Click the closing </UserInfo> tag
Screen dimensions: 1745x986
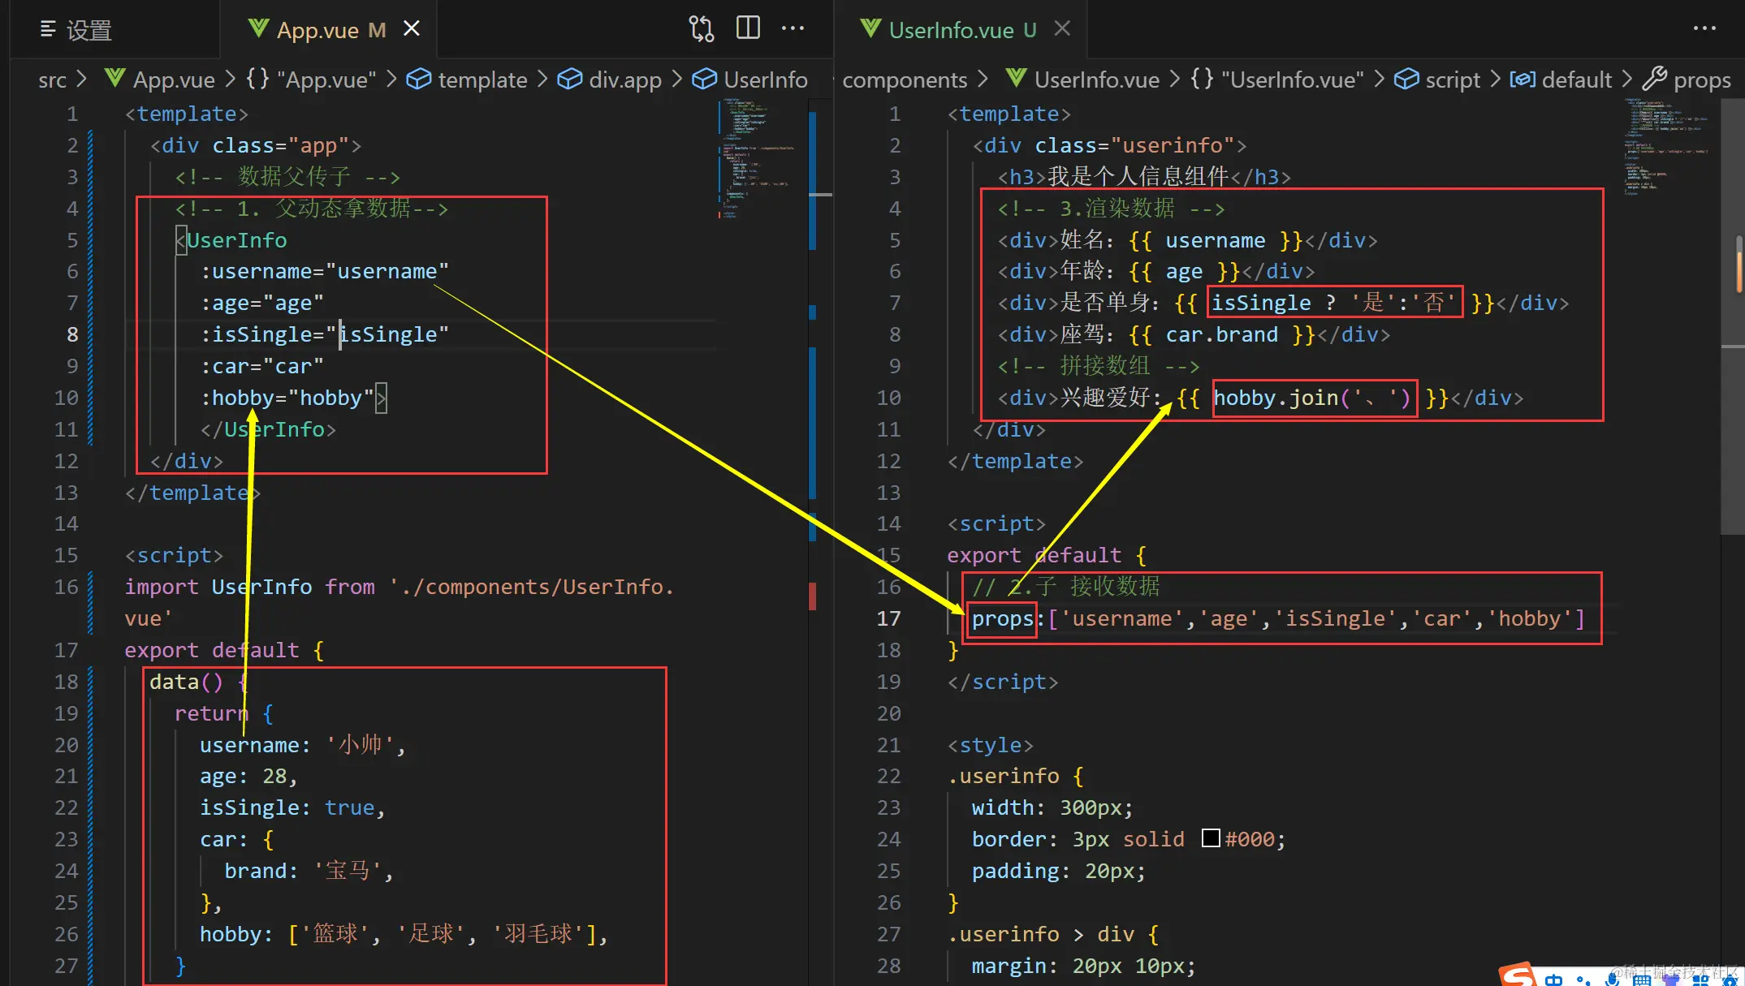(x=268, y=429)
